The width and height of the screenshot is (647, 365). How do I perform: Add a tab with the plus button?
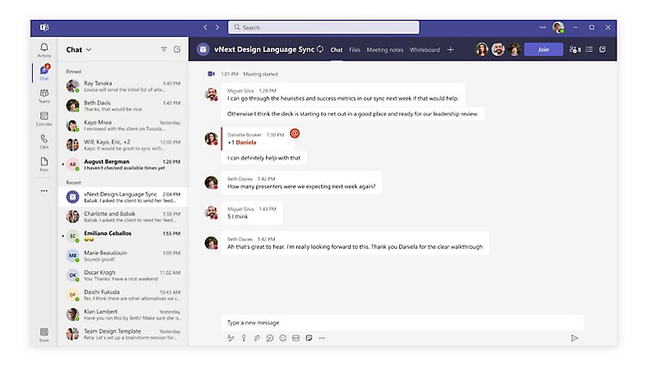pos(450,49)
